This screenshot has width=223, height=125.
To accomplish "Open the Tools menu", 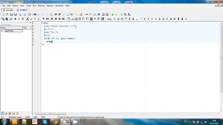I will 29,6.
